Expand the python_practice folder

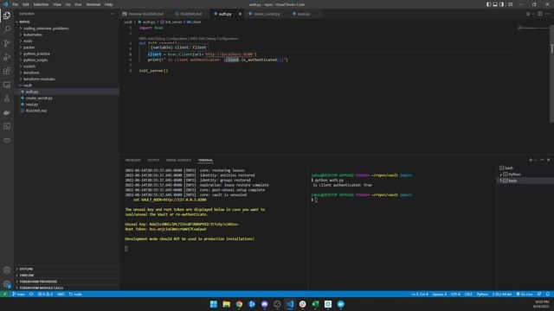coord(36,54)
